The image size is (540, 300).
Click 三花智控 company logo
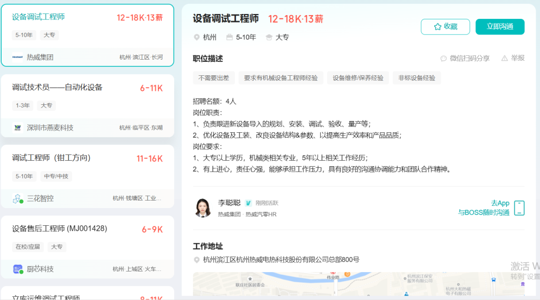(x=17, y=198)
